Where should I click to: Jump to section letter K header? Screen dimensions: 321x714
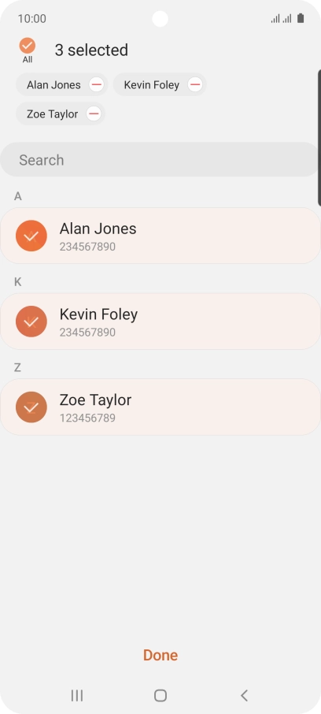tap(18, 282)
